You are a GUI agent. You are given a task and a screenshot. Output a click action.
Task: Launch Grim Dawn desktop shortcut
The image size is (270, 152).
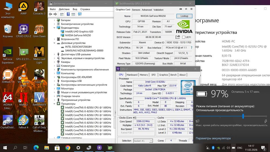tap(39, 31)
